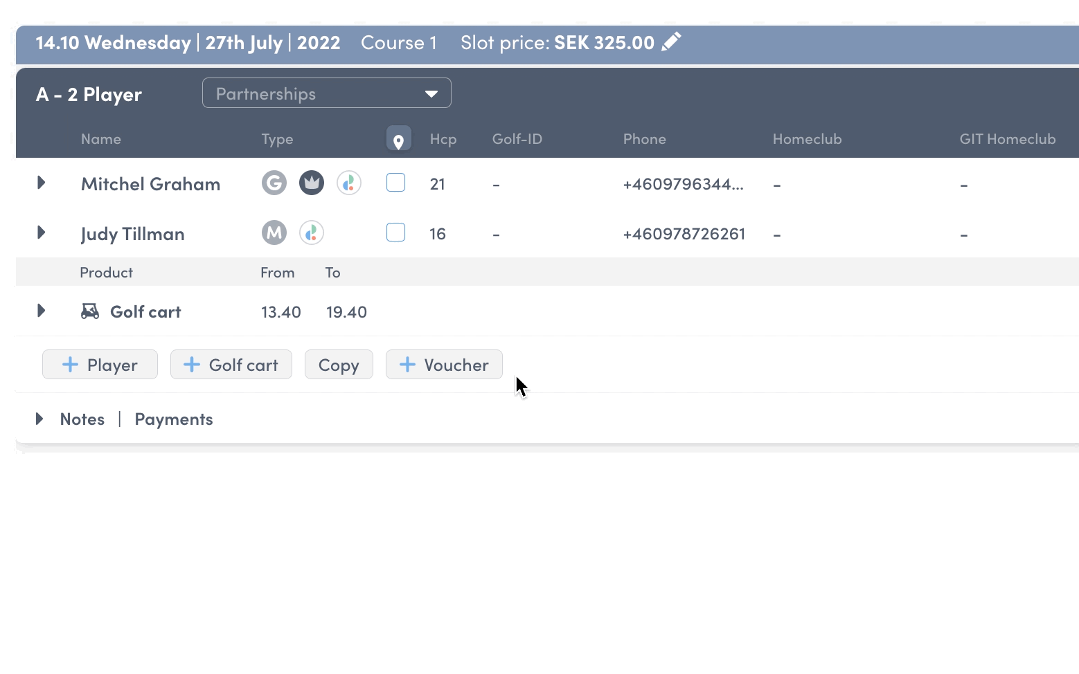The width and height of the screenshot is (1079, 674).
Task: Tick Mitchel Graham's checkbox
Action: [x=395, y=183]
